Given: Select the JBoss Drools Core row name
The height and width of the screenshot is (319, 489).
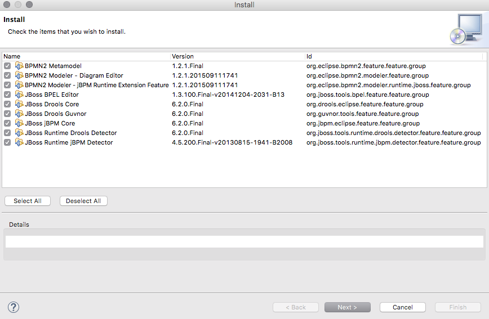Looking at the screenshot, I should point(52,104).
